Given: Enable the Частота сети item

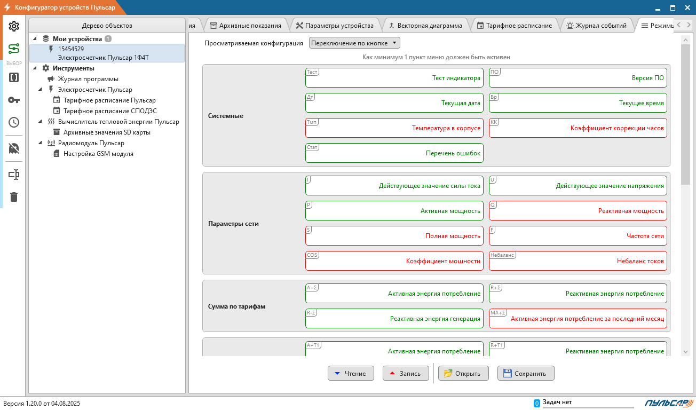Looking at the screenshot, I should [x=578, y=235].
